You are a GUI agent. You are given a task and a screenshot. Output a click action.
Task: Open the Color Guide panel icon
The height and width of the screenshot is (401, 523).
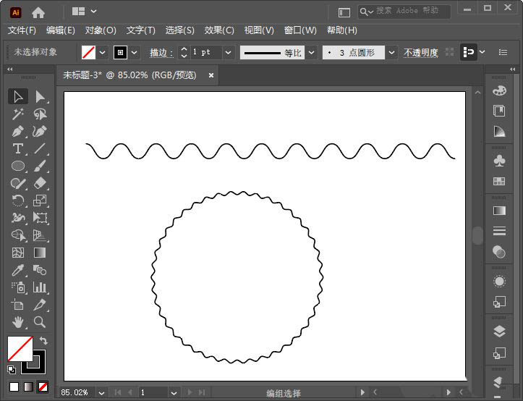(499, 131)
